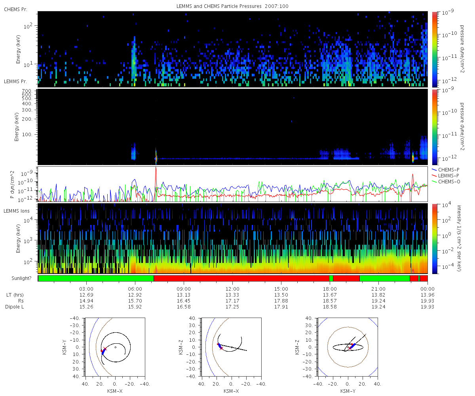Click the Dipole L value 18.58

(x=330, y=307)
